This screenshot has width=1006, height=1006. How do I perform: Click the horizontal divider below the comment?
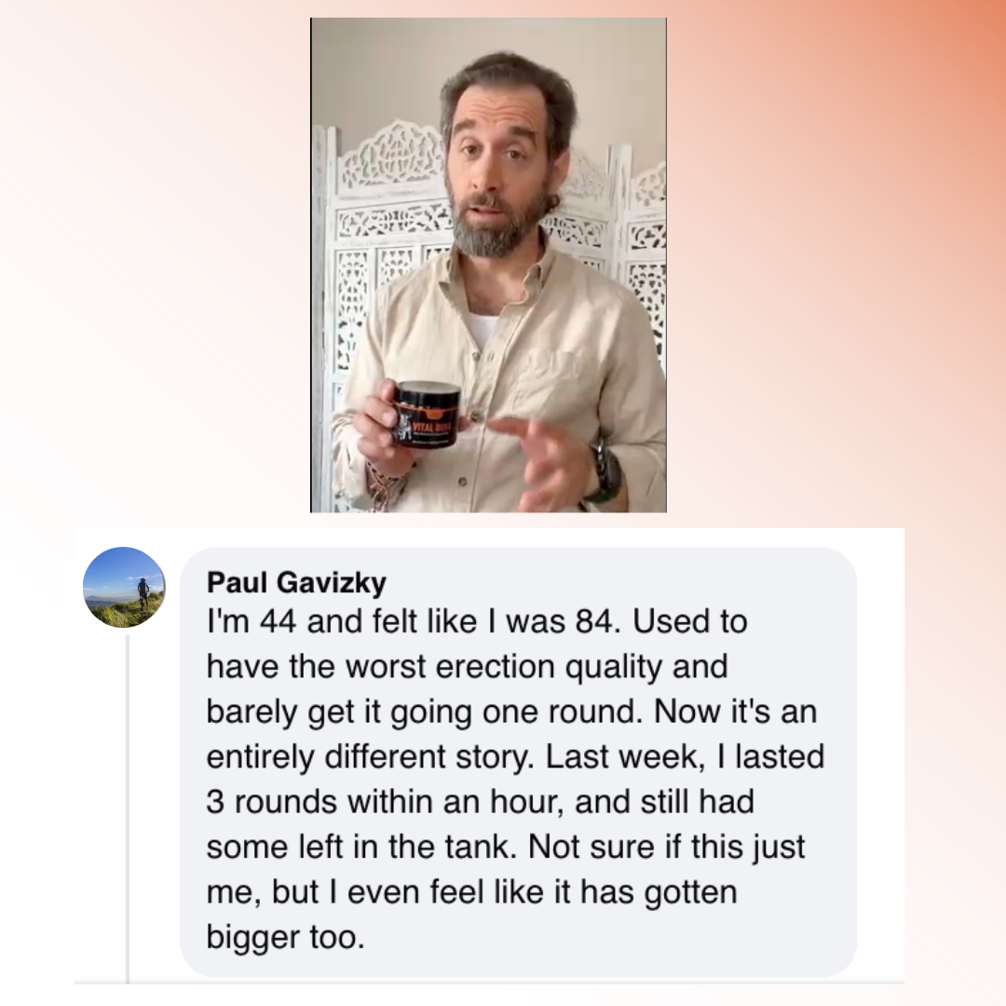(x=489, y=982)
